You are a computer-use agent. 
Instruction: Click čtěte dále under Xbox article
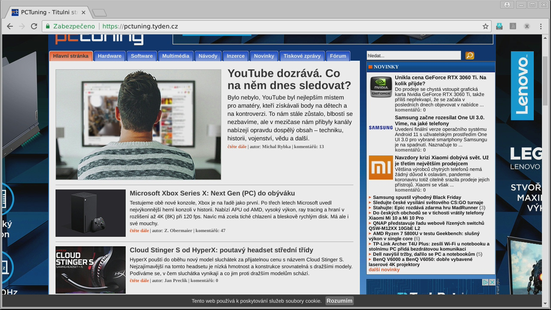pyautogui.click(x=139, y=231)
